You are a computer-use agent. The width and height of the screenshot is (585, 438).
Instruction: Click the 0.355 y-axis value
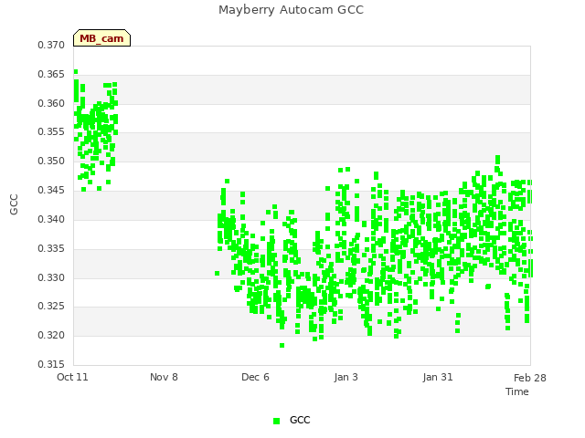pos(51,131)
